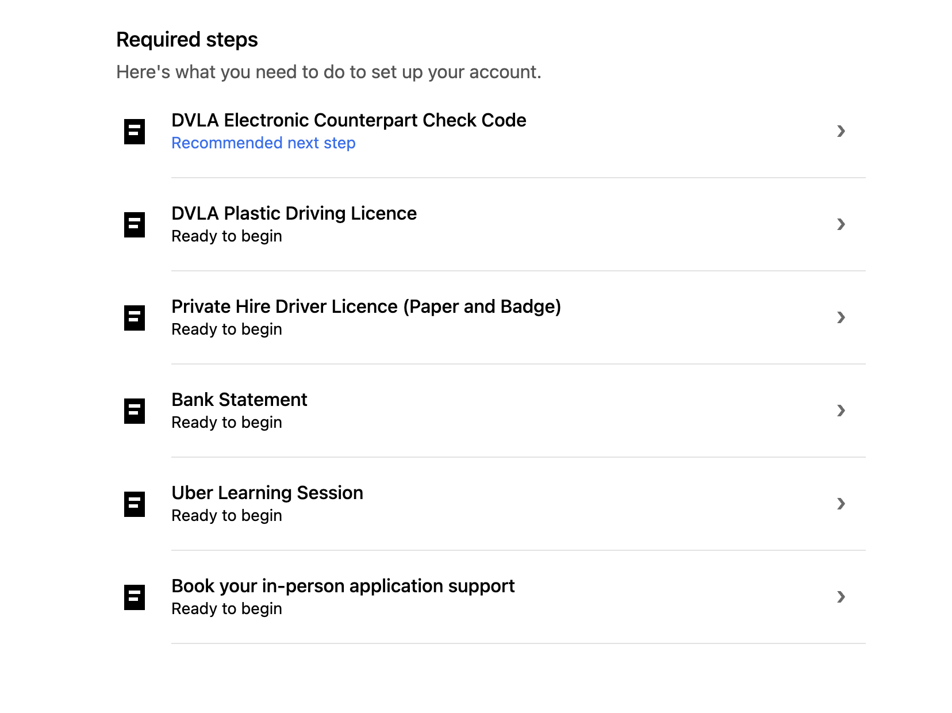This screenshot has height=713, width=952.
Task: Expand Private Hire Driver Licence chevron
Action: point(841,317)
